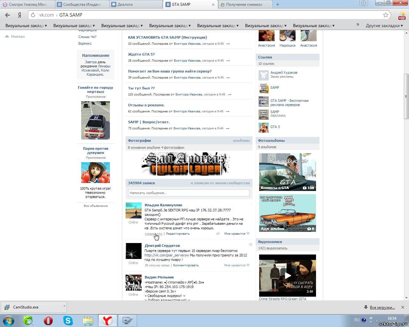Viewport: 409px width, 327px height.
Task: Switch to the 'Диалоги' tab
Action: [136, 4]
